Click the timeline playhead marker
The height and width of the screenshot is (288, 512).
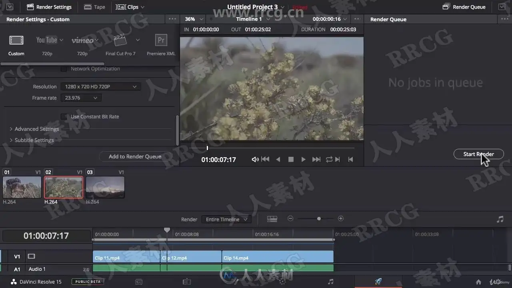click(167, 230)
